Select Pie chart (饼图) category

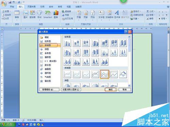pos(50,49)
